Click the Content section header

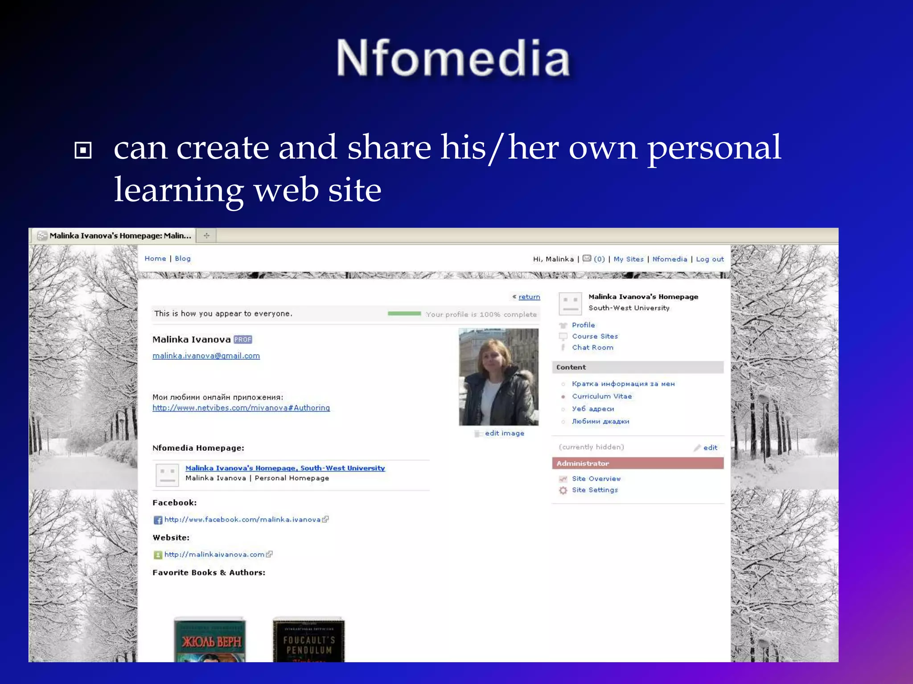[x=637, y=367]
